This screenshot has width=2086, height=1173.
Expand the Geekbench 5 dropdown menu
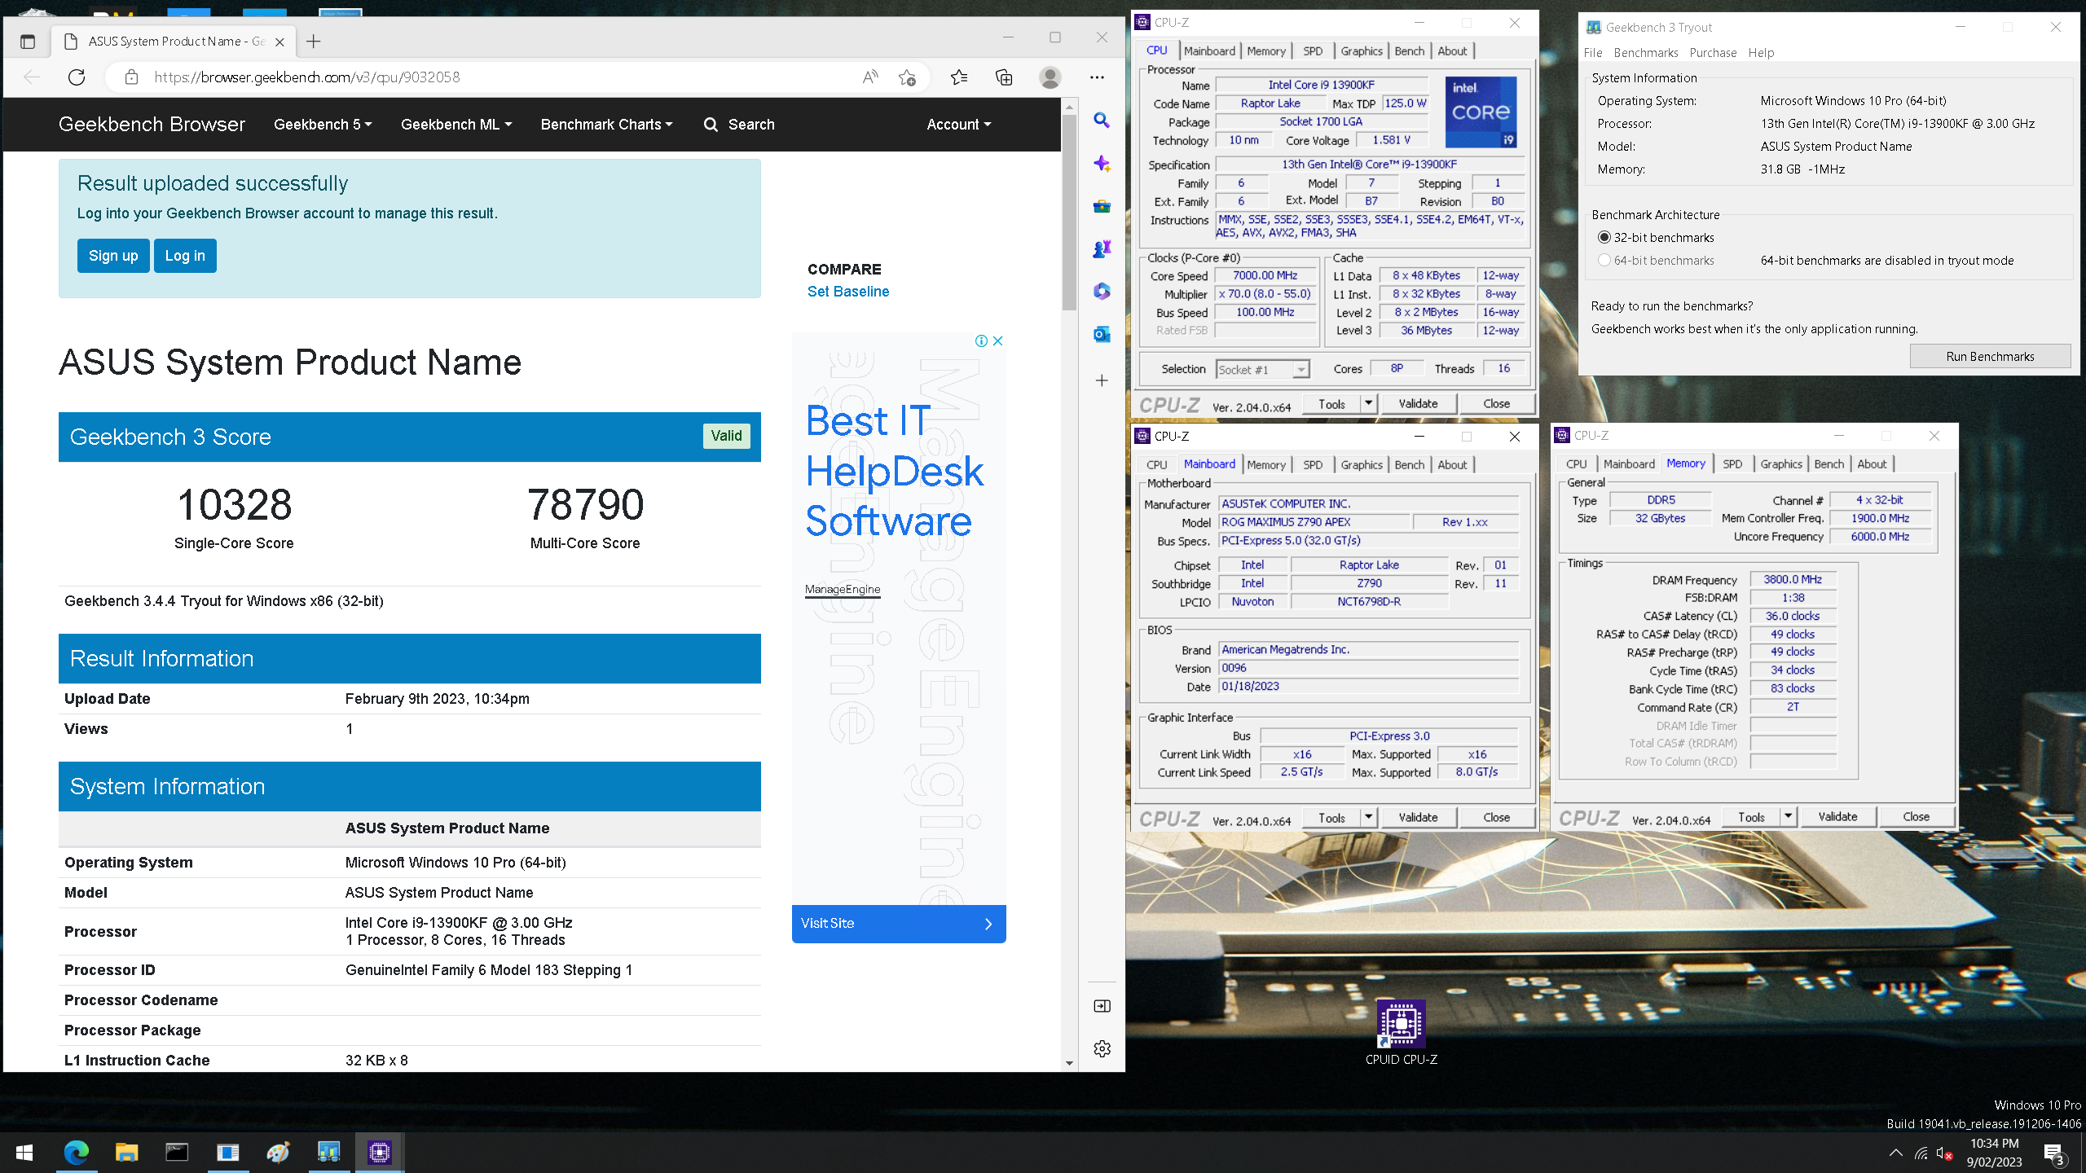323,125
